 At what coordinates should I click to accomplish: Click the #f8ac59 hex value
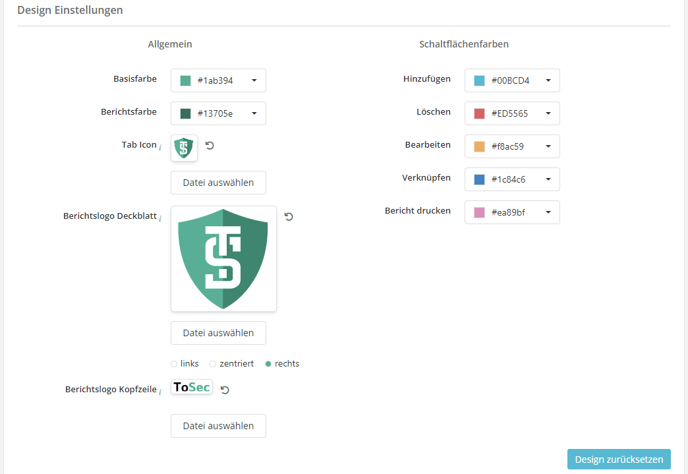[x=507, y=146]
